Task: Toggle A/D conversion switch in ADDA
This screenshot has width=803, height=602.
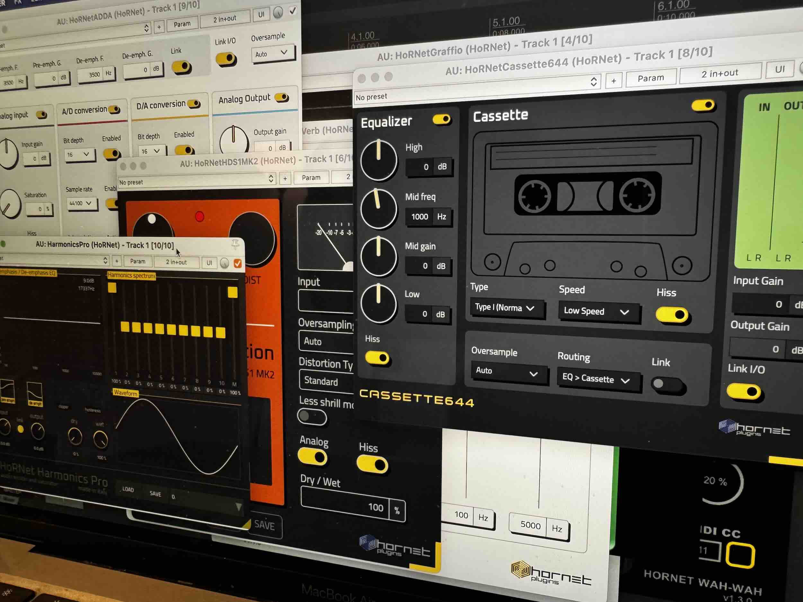Action: click(x=114, y=109)
